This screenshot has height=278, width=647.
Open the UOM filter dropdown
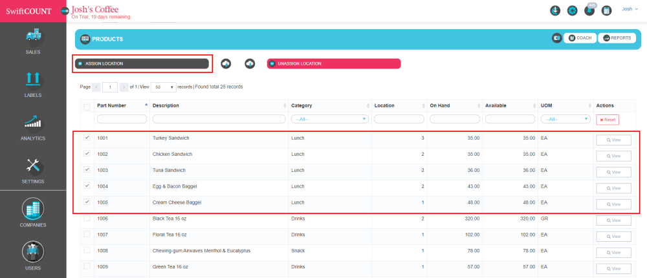click(x=565, y=119)
